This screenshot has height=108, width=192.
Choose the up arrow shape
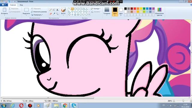tap(87, 12)
